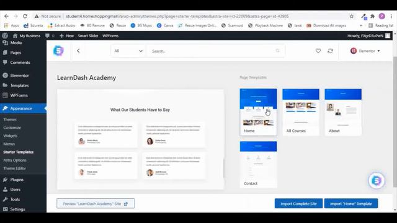Open the browser extensions puzzle icon
This screenshot has width=397, height=223.
[x=372, y=16]
